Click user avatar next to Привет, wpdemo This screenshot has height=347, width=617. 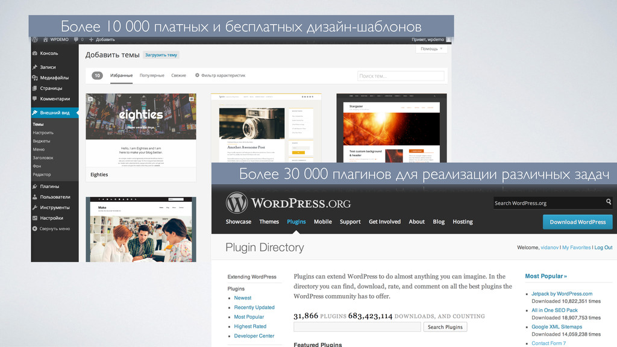(x=448, y=39)
